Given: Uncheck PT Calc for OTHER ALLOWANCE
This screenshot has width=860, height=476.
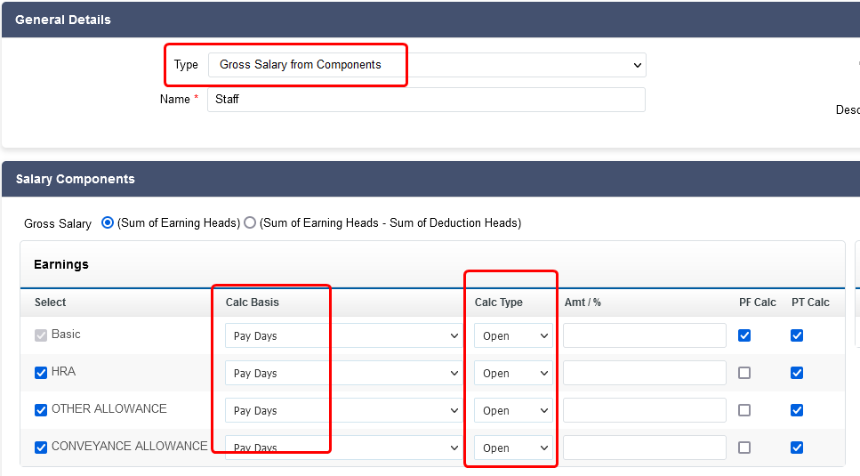Looking at the screenshot, I should click(x=797, y=410).
